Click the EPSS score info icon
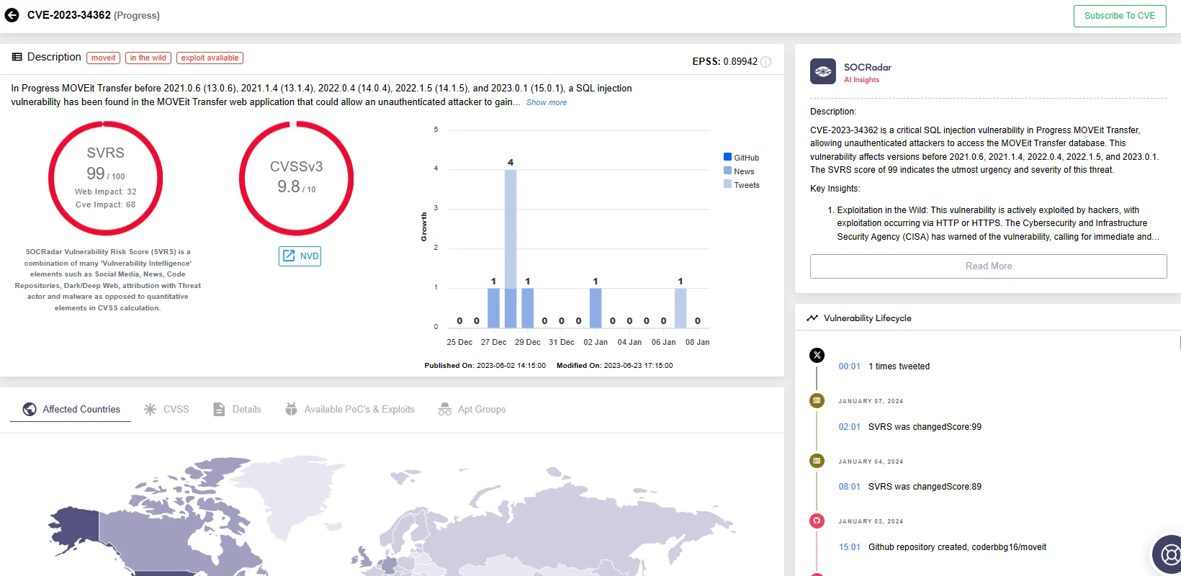The height and width of the screenshot is (576, 1181). pyautogui.click(x=766, y=62)
